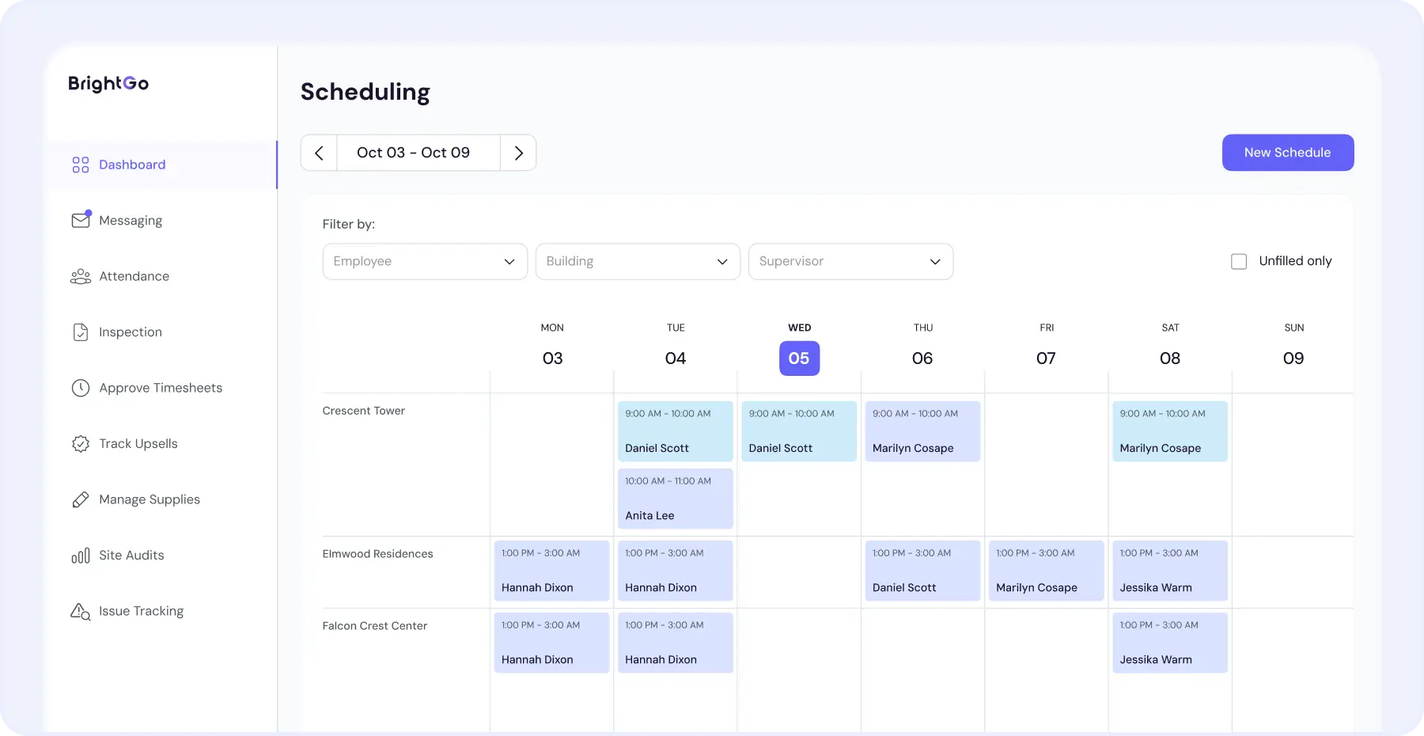This screenshot has height=736, width=1424.
Task: Click the previous week arrow control
Action: [319, 152]
